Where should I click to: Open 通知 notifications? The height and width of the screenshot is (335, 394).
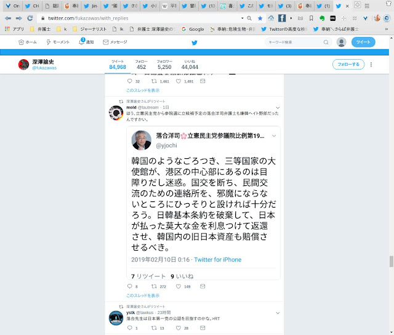(86, 42)
